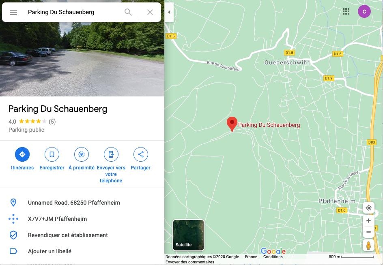Image resolution: width=383 pixels, height=265 pixels.
Task: Search À proximité nearby
Action: pos(81,154)
